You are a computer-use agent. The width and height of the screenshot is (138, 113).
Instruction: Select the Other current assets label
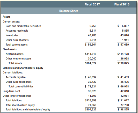coord(17,40)
